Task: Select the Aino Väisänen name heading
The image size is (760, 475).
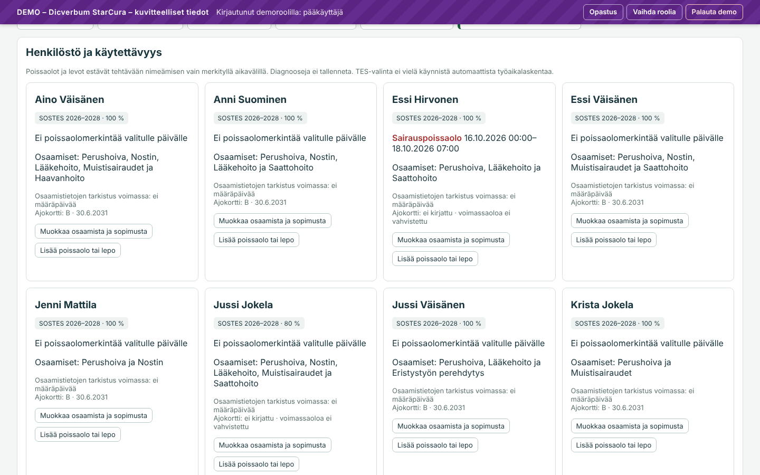Action: [x=70, y=99]
